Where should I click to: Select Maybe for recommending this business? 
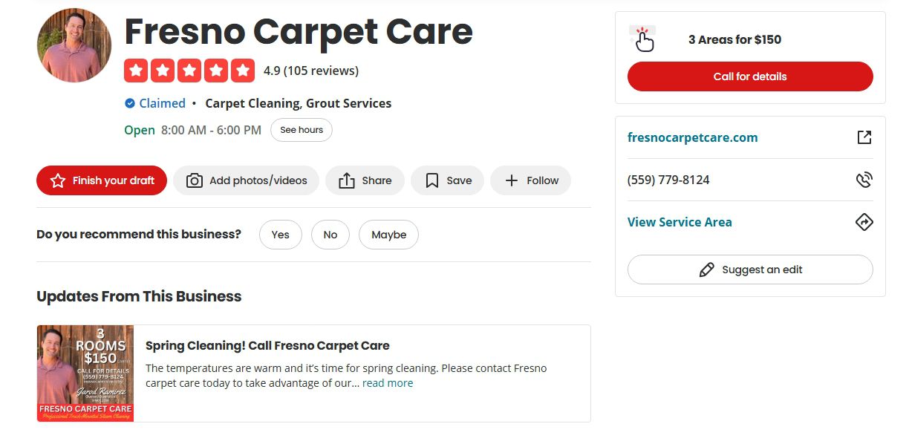(x=388, y=235)
